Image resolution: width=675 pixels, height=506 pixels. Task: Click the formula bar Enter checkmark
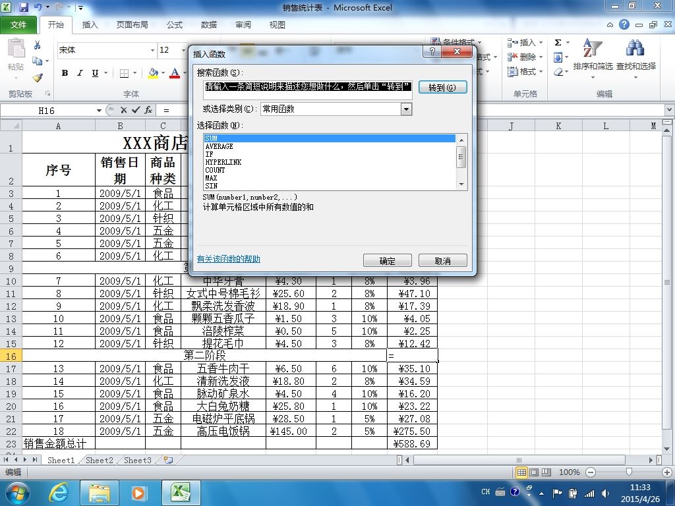tap(136, 110)
